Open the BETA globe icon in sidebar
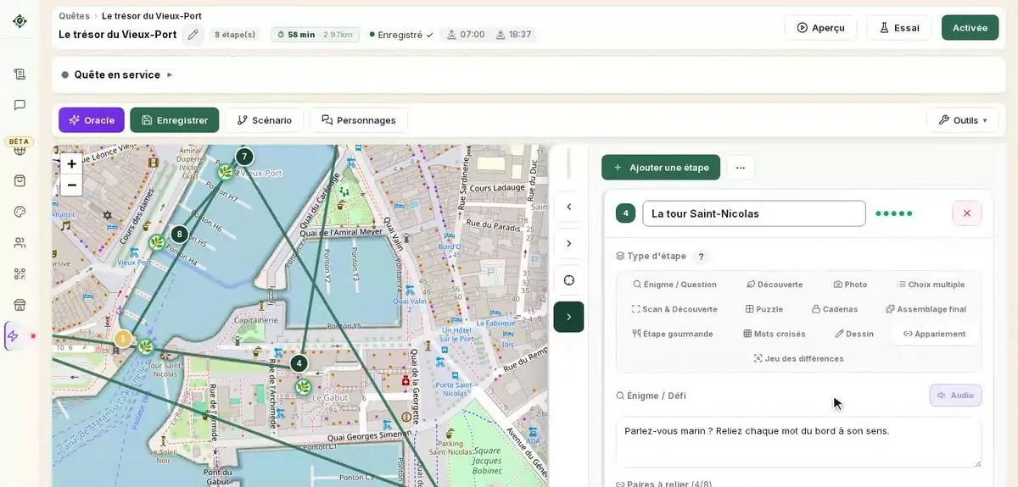The image size is (1018, 487). [20, 151]
